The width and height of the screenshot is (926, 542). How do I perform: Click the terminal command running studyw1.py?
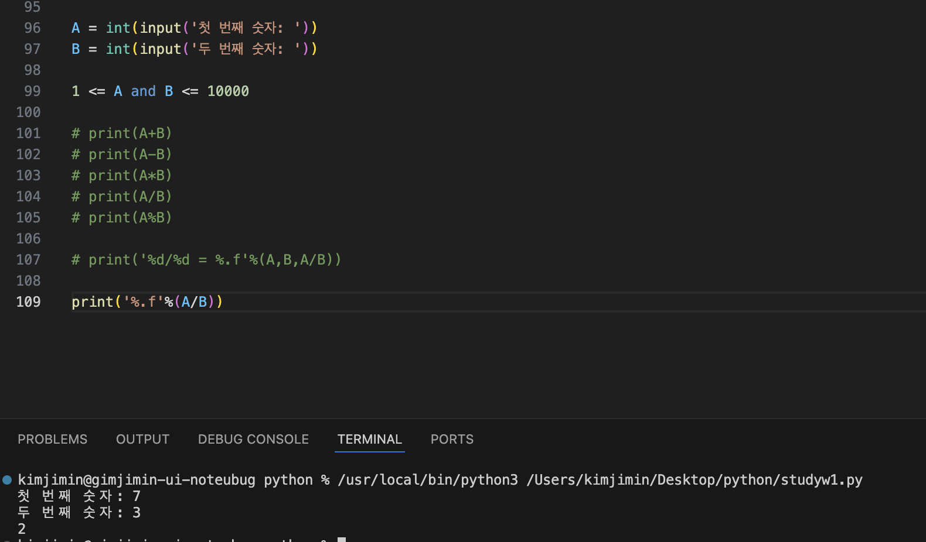[600, 480]
